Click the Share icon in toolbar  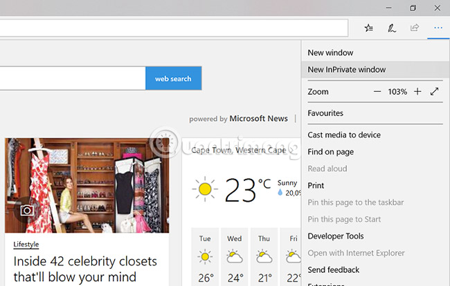click(415, 28)
